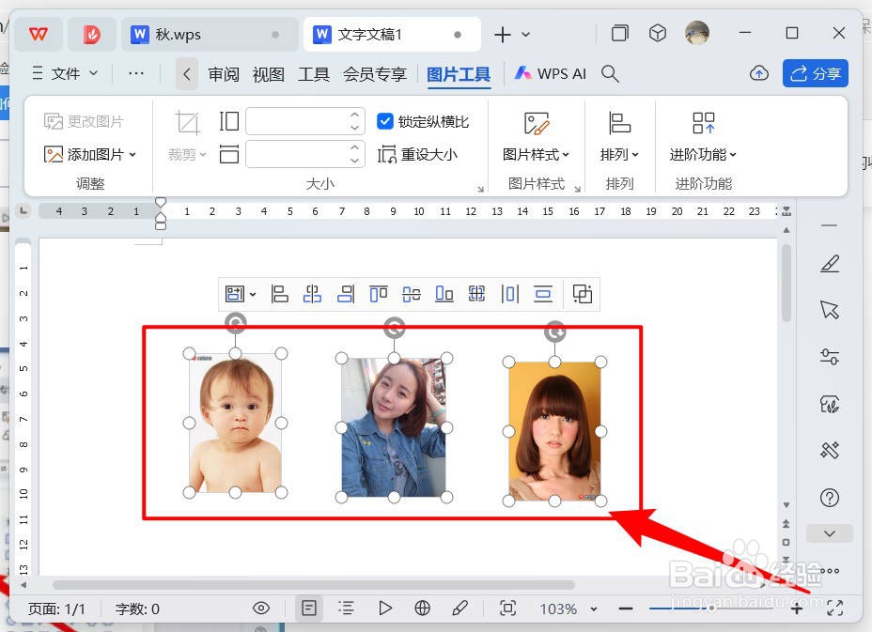Screen dimensions: 872x632
Task: Decrease the width value with the down stepper
Action: (x=355, y=161)
